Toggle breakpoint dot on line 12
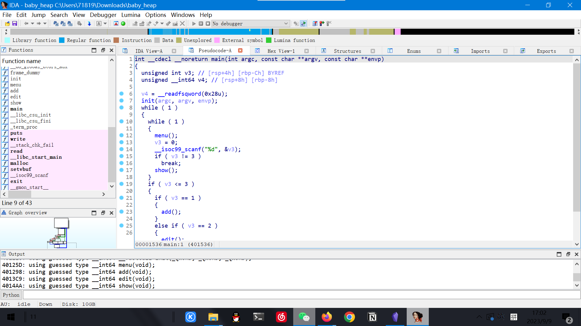Screen dimensions: 581x326 tap(121, 135)
